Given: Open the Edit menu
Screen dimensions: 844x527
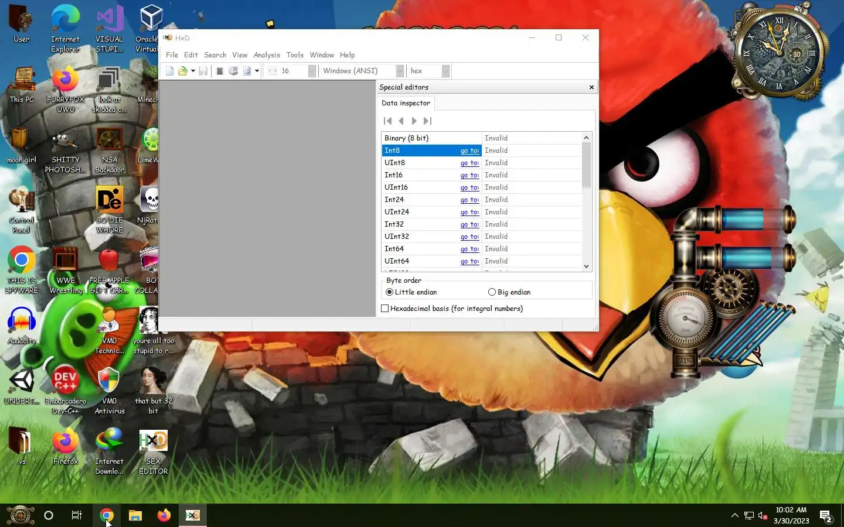Looking at the screenshot, I should (x=191, y=55).
